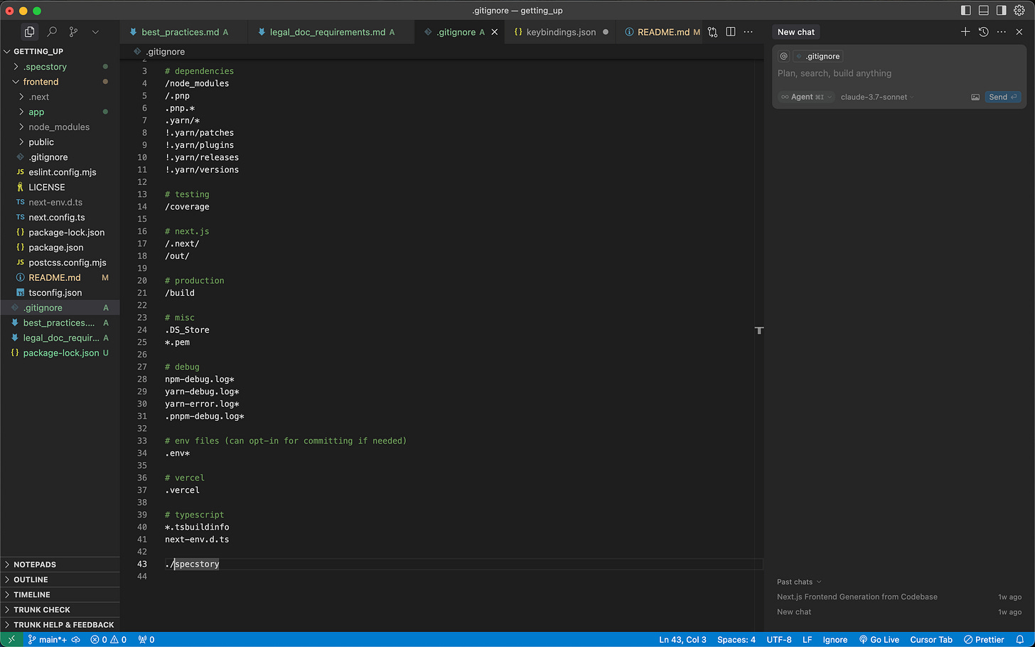Screen dimensions: 1035x647
Task: Collapse the GETTING_UP root section
Action: (x=60, y=51)
